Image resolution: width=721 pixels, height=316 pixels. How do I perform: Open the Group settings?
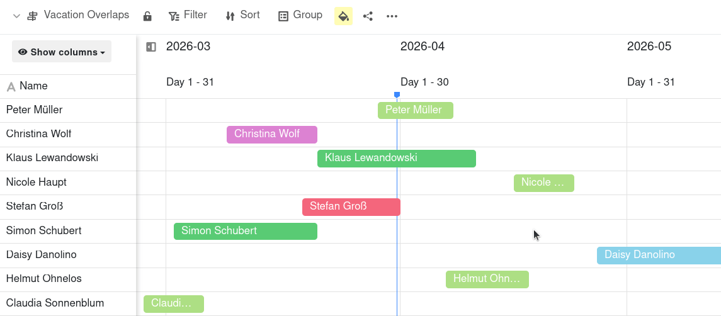[300, 16]
